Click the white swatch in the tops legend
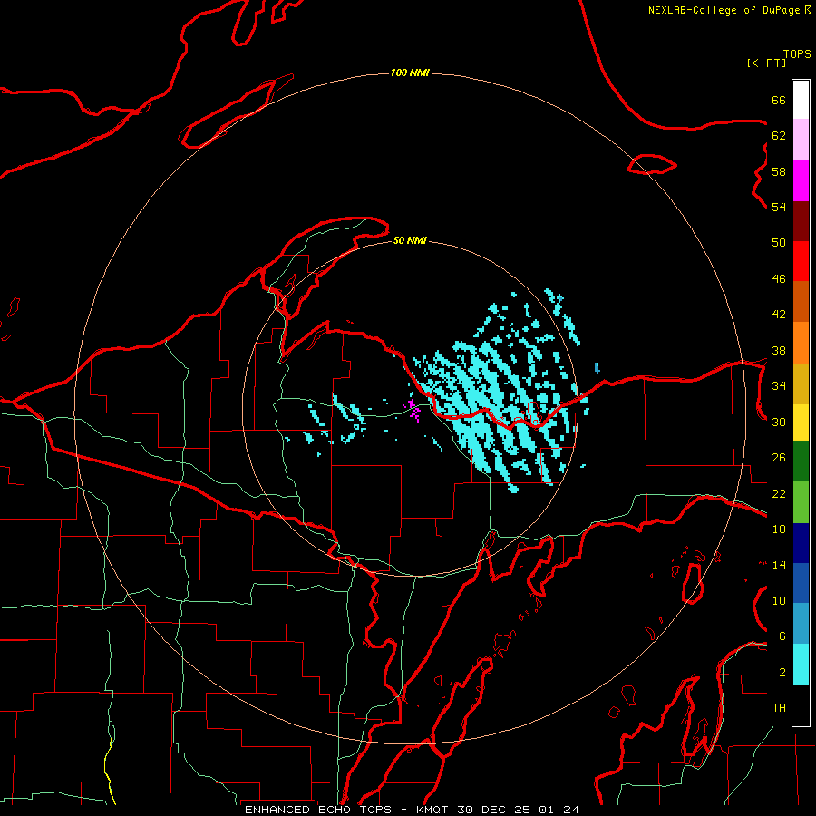The height and width of the screenshot is (816, 816). point(801,100)
